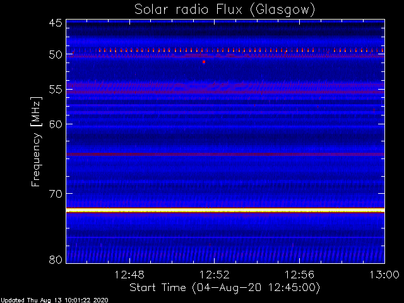
Task: Click the 60 frequency tick label
Action: pos(56,124)
